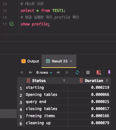Open the 6 rows page size dropdown
116x130 pixels.
[44, 72]
